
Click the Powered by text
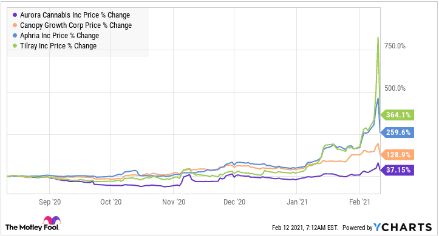(358, 228)
